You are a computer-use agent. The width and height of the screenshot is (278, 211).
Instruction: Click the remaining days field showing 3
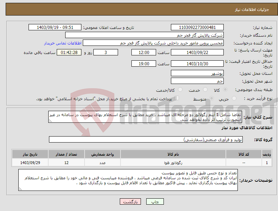click(106, 52)
